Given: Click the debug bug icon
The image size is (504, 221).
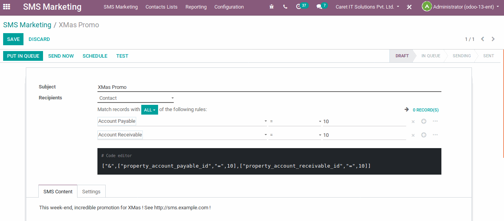Looking at the screenshot, I should click(272, 7).
